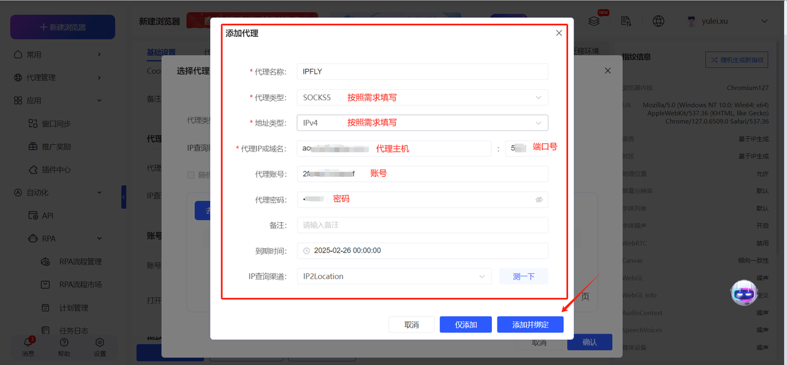This screenshot has width=787, height=365.
Task: Click the globe language icon in header
Action: (x=658, y=21)
